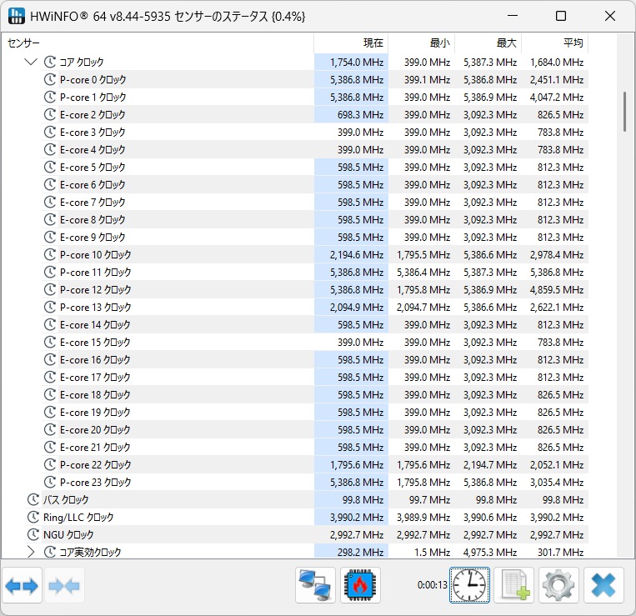Click the 平均 column header
The width and height of the screenshot is (636, 616).
coord(555,43)
